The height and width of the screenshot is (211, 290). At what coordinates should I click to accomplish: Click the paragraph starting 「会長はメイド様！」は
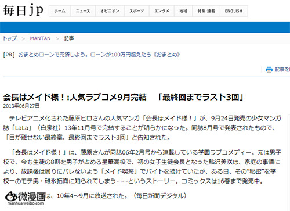(142, 167)
